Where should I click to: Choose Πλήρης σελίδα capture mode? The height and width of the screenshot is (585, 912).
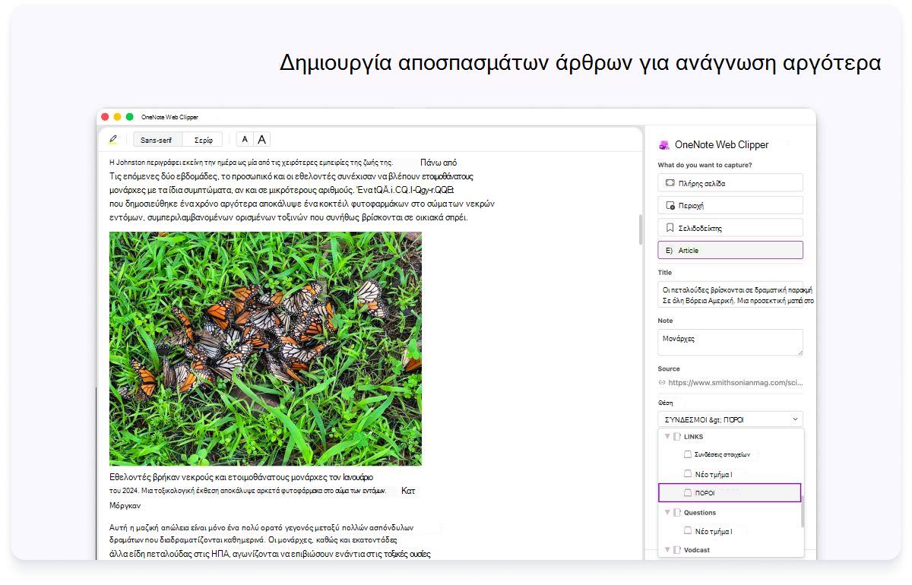tap(730, 183)
